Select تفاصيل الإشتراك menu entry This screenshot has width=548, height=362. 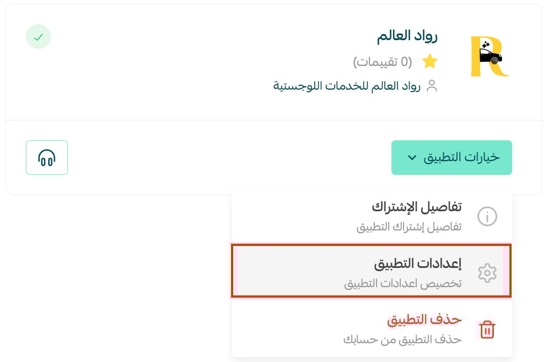372,216
